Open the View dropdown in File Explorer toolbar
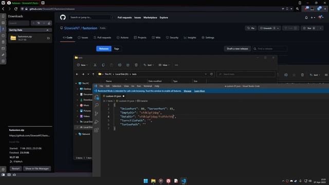Screen dimensions: 329x185 164,65
